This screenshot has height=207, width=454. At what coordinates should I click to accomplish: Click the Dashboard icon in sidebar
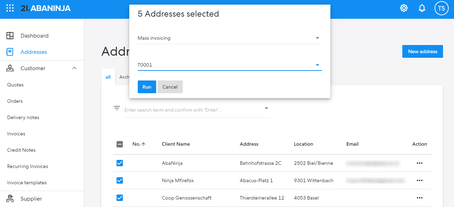(10, 35)
